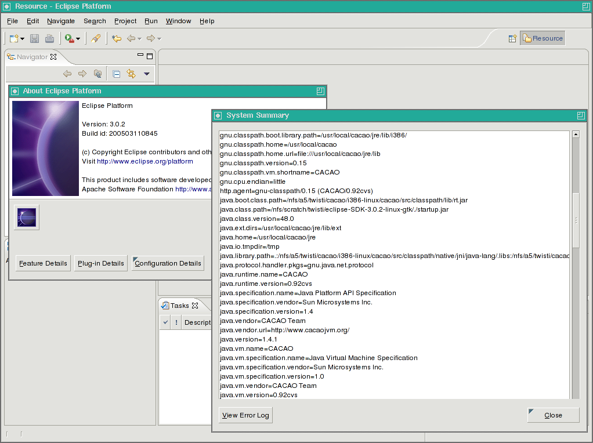
Task: Collapse all in the Navigator panel
Action: click(x=117, y=74)
